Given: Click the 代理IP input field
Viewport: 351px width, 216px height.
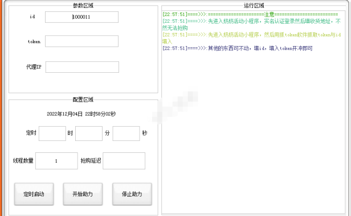Looking at the screenshot, I should coord(82,67).
